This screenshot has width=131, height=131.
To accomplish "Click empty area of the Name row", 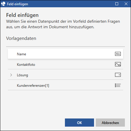I will pos(70,54).
